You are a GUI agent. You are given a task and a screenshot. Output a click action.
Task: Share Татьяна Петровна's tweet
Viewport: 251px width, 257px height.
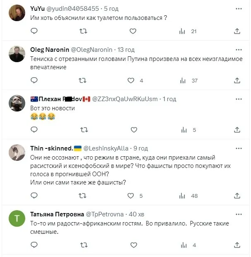click(x=237, y=245)
